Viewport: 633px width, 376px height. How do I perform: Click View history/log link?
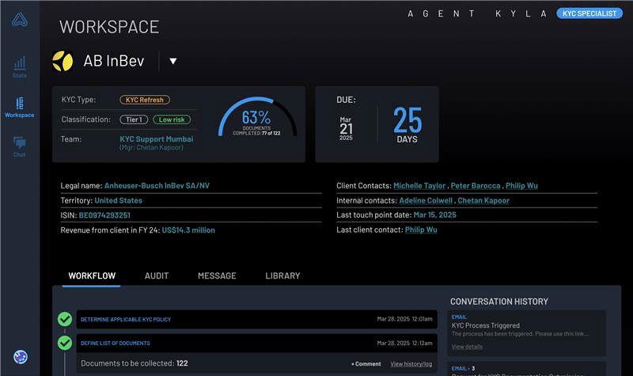tap(411, 364)
